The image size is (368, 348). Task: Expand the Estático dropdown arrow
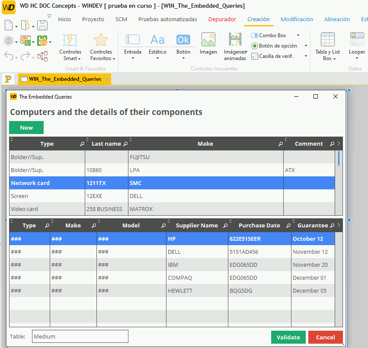157,58
